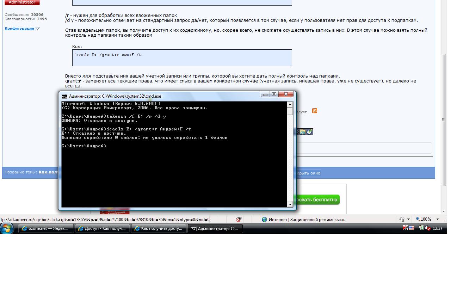Click the Успешно обработано 0 файлов line
This screenshot has width=451, height=282.
144,137
